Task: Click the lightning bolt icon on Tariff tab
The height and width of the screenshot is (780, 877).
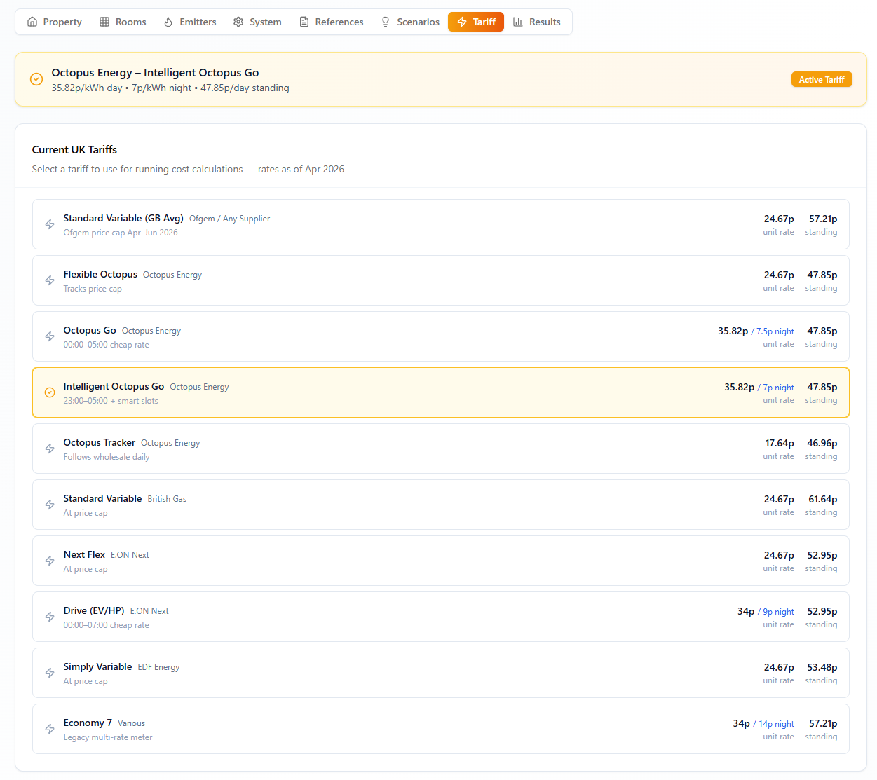Action: (x=462, y=22)
